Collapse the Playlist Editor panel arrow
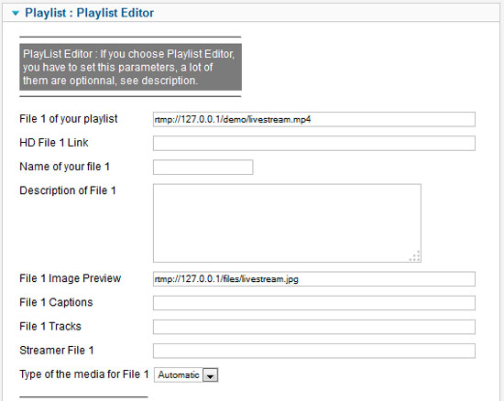Viewport: 504px width, 401px height. (x=15, y=13)
